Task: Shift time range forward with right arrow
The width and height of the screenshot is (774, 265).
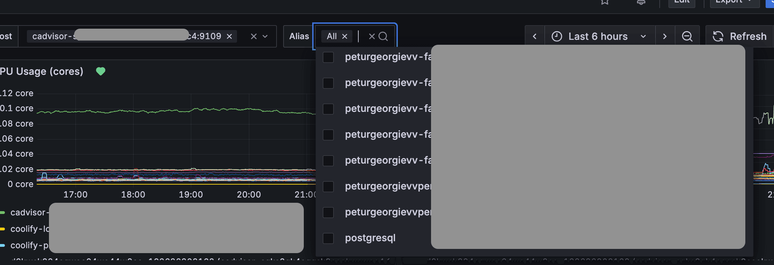Action: click(665, 36)
